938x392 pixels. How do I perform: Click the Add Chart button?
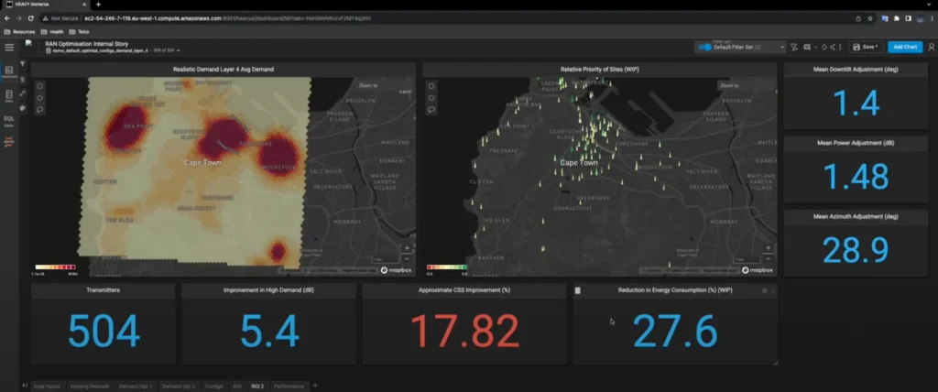(904, 47)
